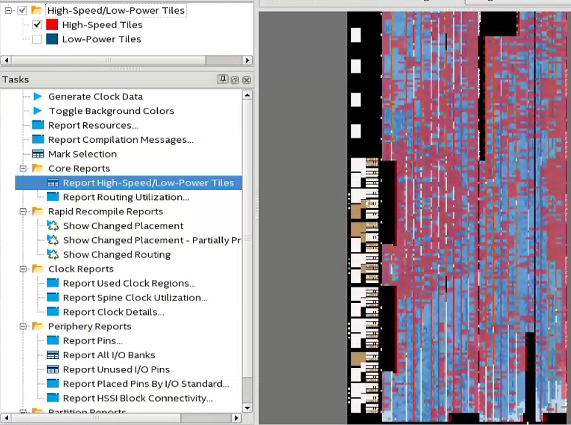Collapse the Periphery Reports tree node

23,326
